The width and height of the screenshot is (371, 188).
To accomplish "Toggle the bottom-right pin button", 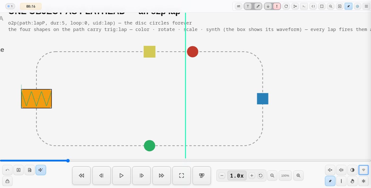I will [330, 181].
